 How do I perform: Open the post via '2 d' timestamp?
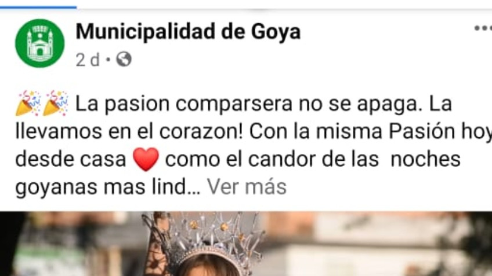(88, 60)
